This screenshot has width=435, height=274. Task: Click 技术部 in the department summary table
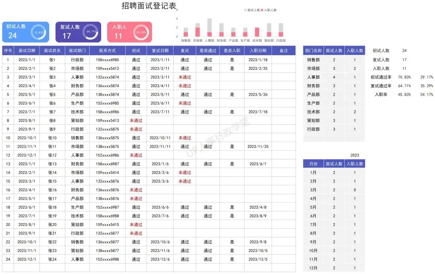point(313,112)
